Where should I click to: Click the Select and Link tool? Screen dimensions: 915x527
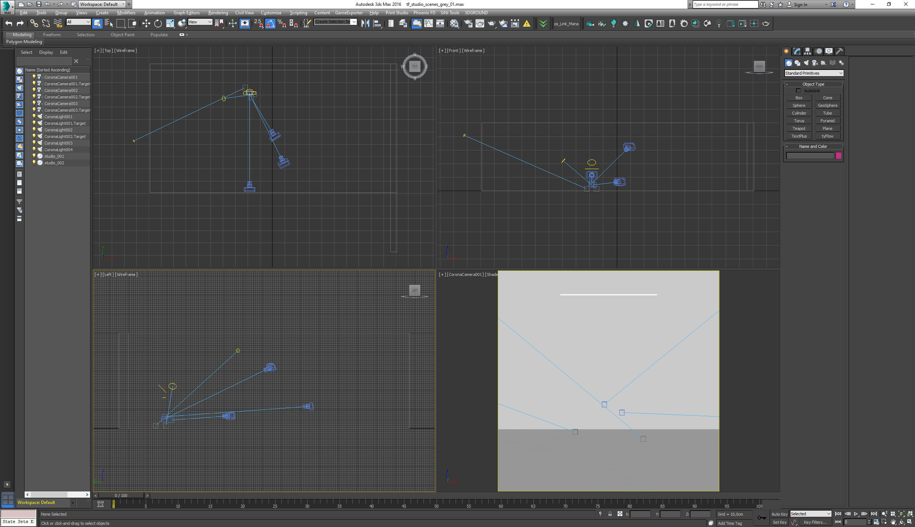click(34, 24)
